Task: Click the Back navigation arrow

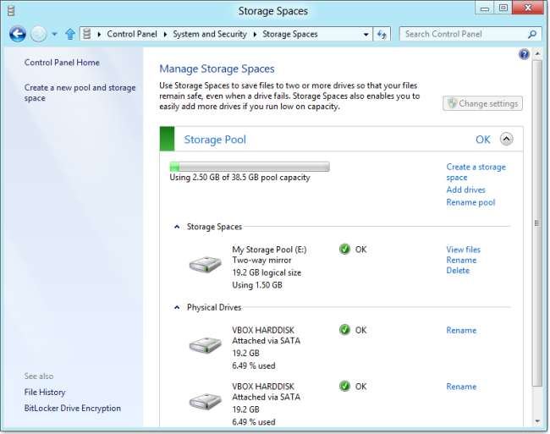Action: click(x=17, y=35)
